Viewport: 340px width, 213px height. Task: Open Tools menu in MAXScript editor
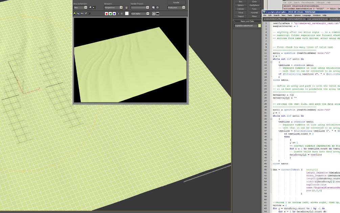pos(290,15)
